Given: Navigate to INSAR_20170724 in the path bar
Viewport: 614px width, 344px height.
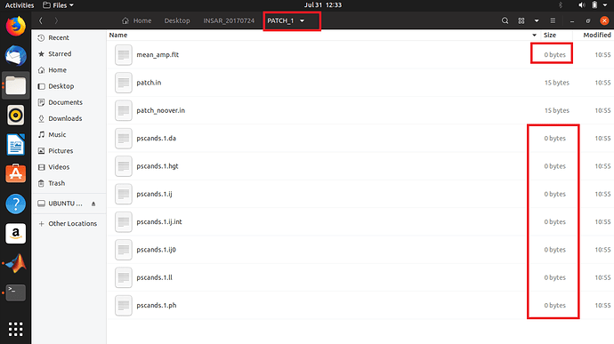Looking at the screenshot, I should click(x=229, y=20).
